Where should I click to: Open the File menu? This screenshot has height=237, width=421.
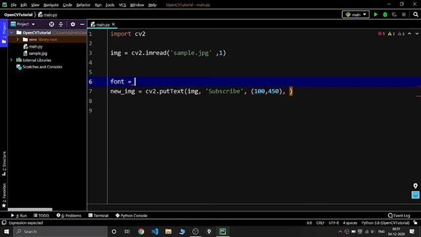[13, 5]
